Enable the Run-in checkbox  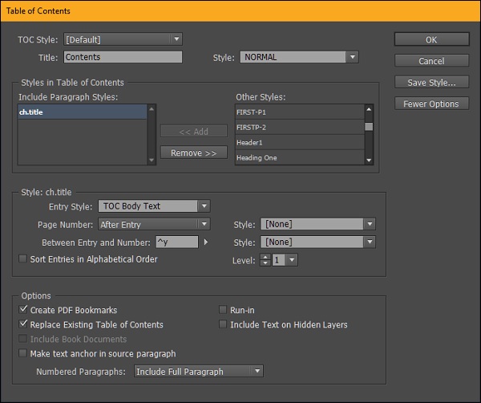point(223,310)
